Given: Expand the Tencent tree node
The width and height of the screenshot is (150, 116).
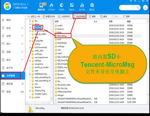Looking at the screenshot, I should point(30,28).
